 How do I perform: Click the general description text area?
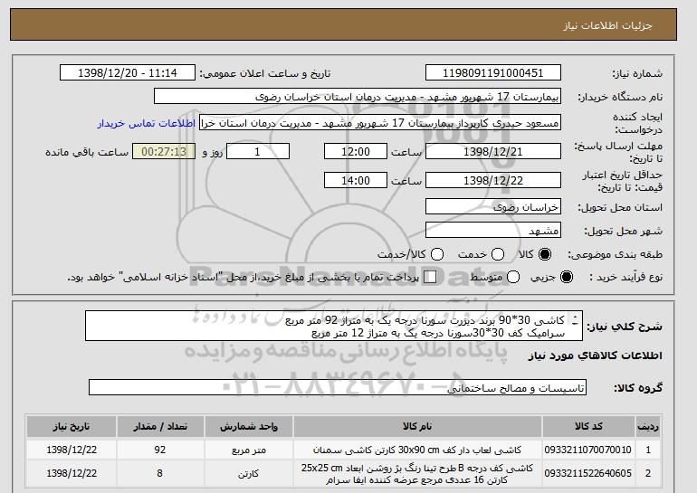pyautogui.click(x=334, y=326)
